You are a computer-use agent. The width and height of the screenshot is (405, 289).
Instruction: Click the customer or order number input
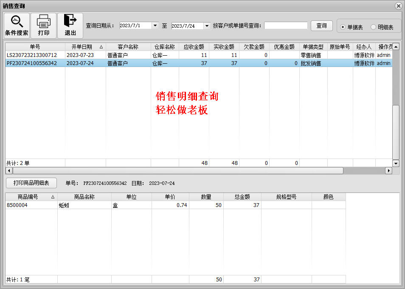point(286,26)
